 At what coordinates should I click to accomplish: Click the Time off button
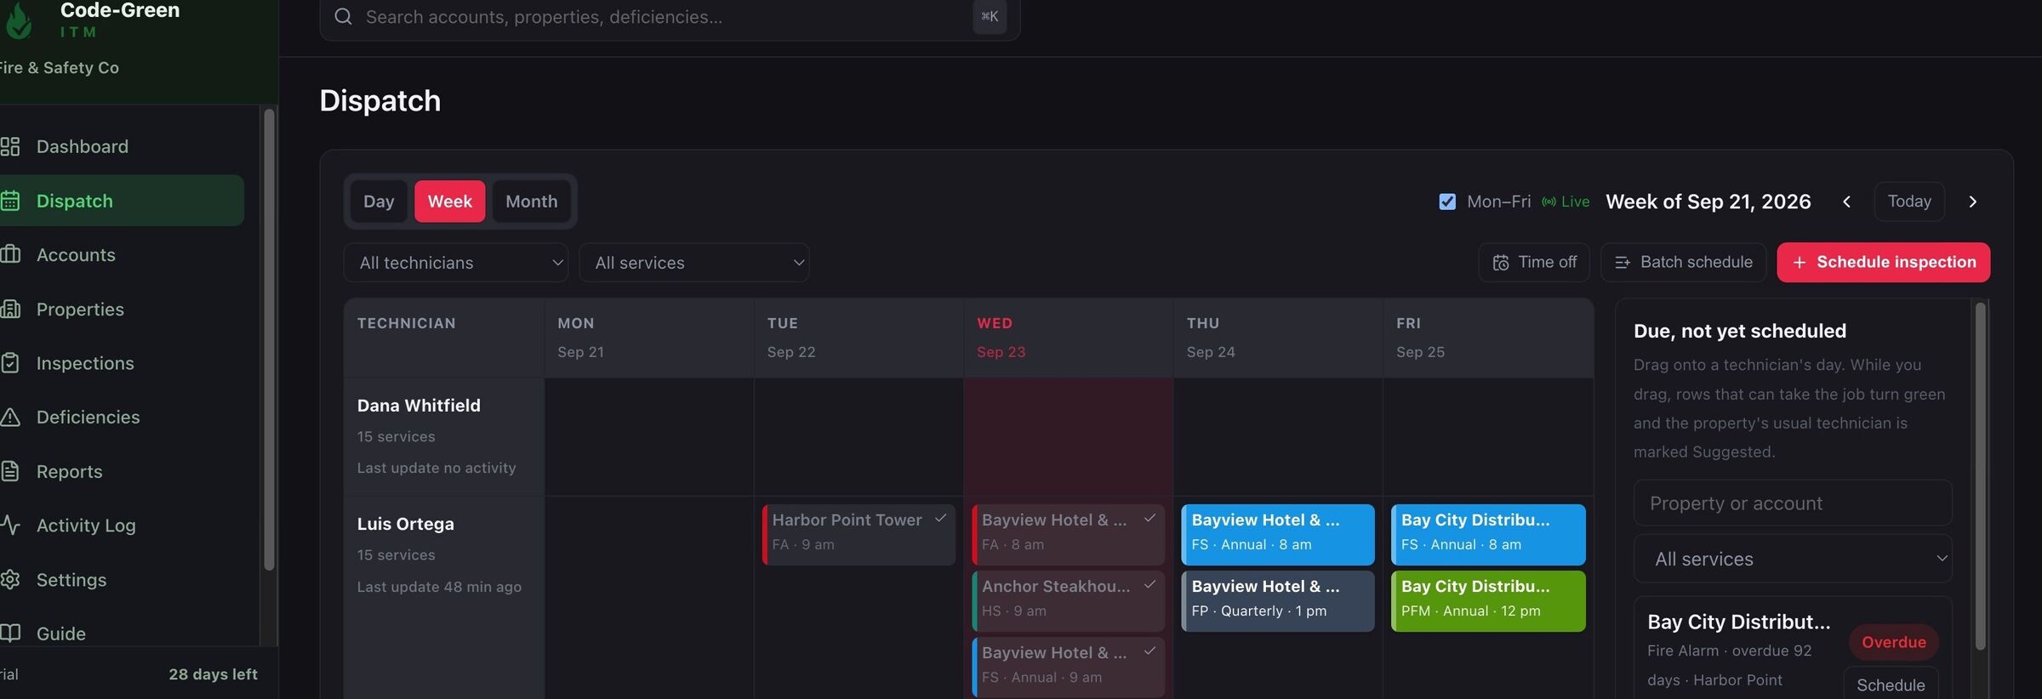point(1536,263)
